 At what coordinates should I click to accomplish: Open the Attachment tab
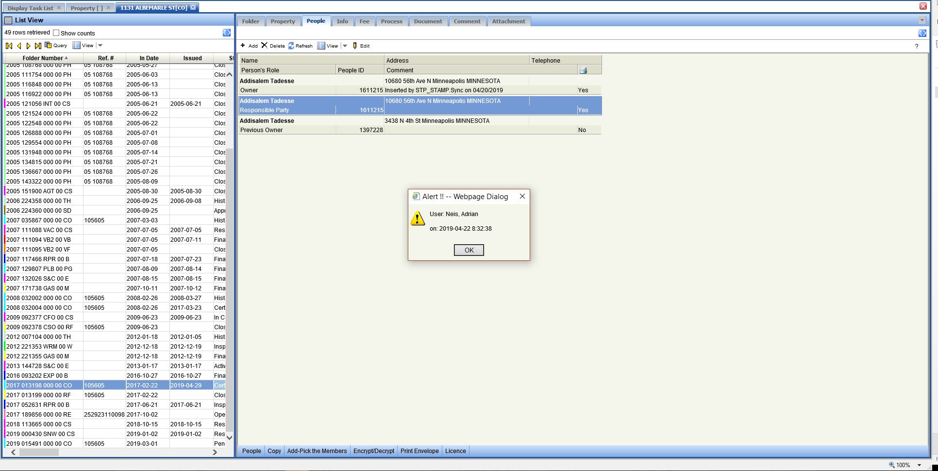pyautogui.click(x=508, y=21)
